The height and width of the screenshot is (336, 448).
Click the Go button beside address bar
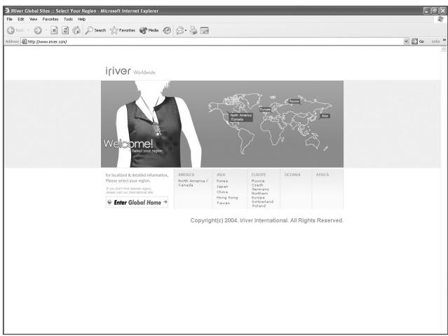418,42
